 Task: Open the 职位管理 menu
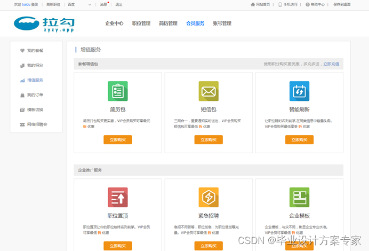(141, 23)
